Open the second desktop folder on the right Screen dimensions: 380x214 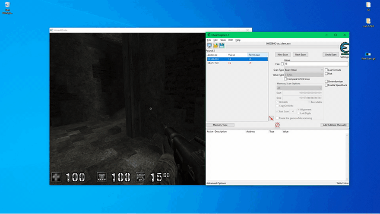(x=368, y=23)
